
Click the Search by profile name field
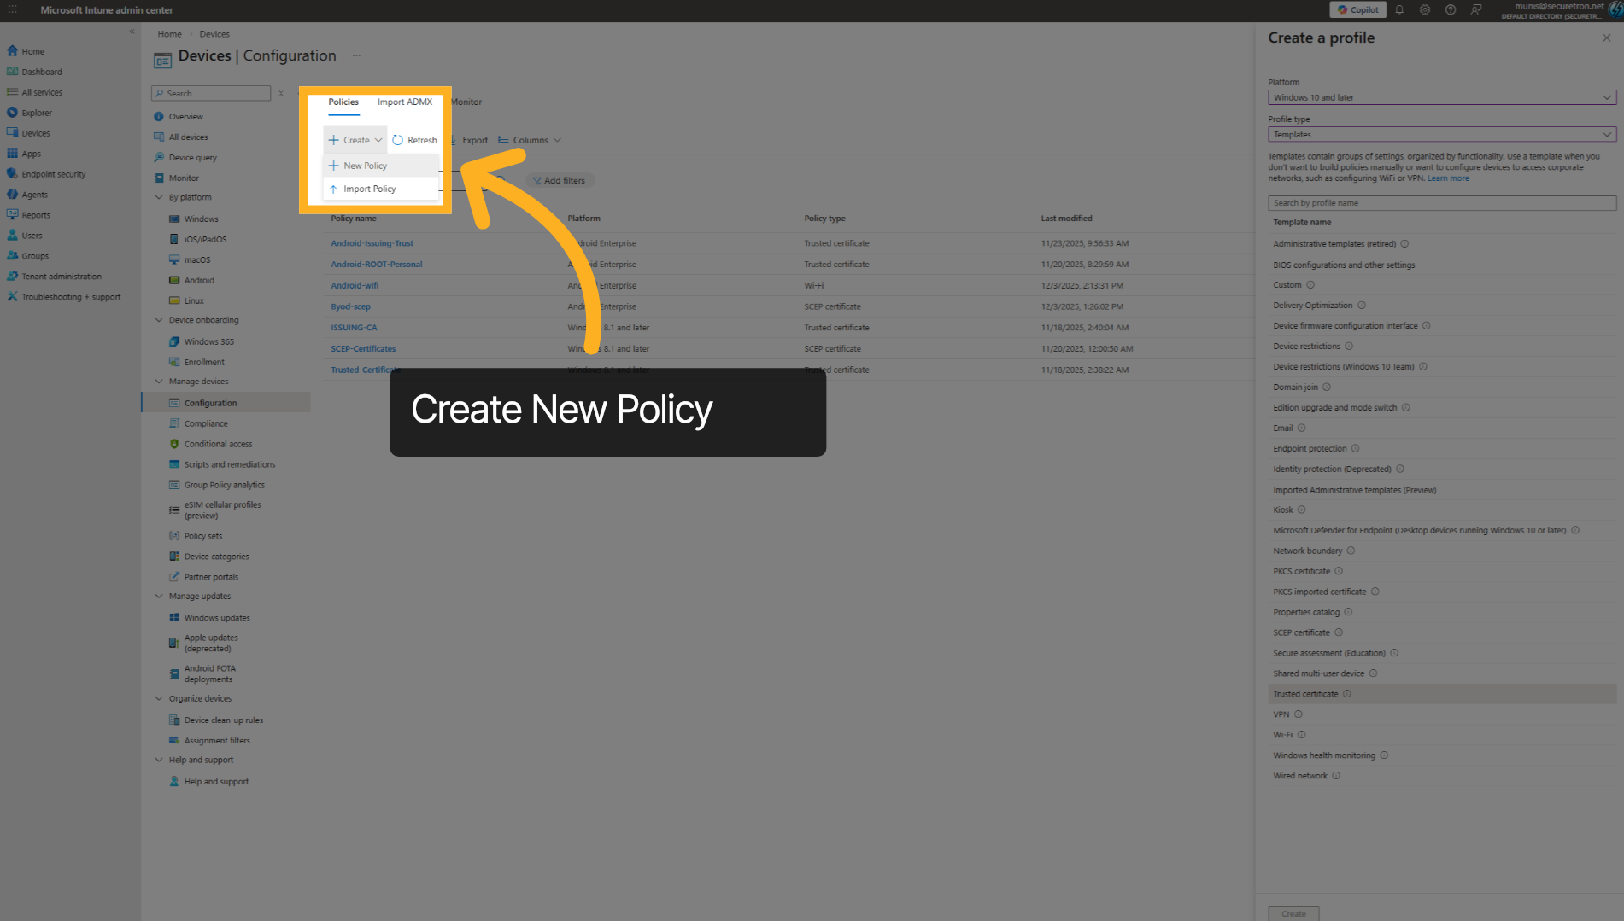1439,202
